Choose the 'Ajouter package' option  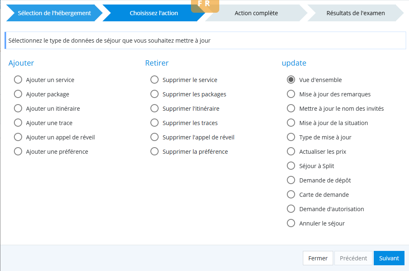point(18,94)
